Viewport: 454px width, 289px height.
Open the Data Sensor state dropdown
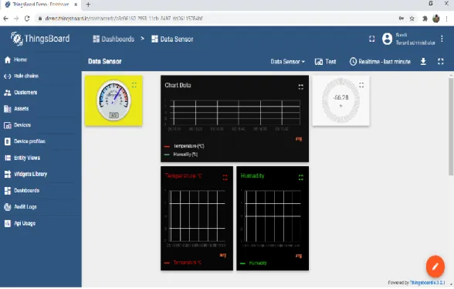point(287,62)
